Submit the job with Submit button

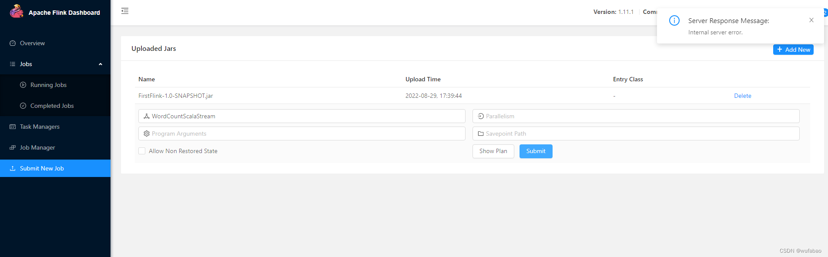click(536, 151)
